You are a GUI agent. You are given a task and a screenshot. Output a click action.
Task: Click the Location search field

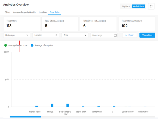pos(46,35)
